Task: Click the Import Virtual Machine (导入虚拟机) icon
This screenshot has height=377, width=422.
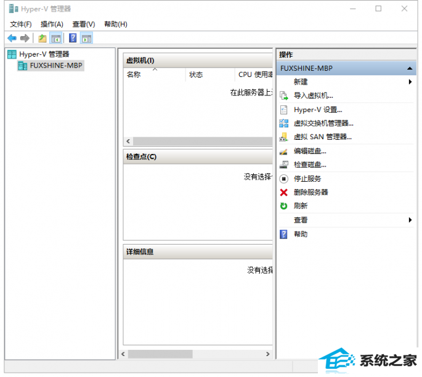Action: coord(283,95)
